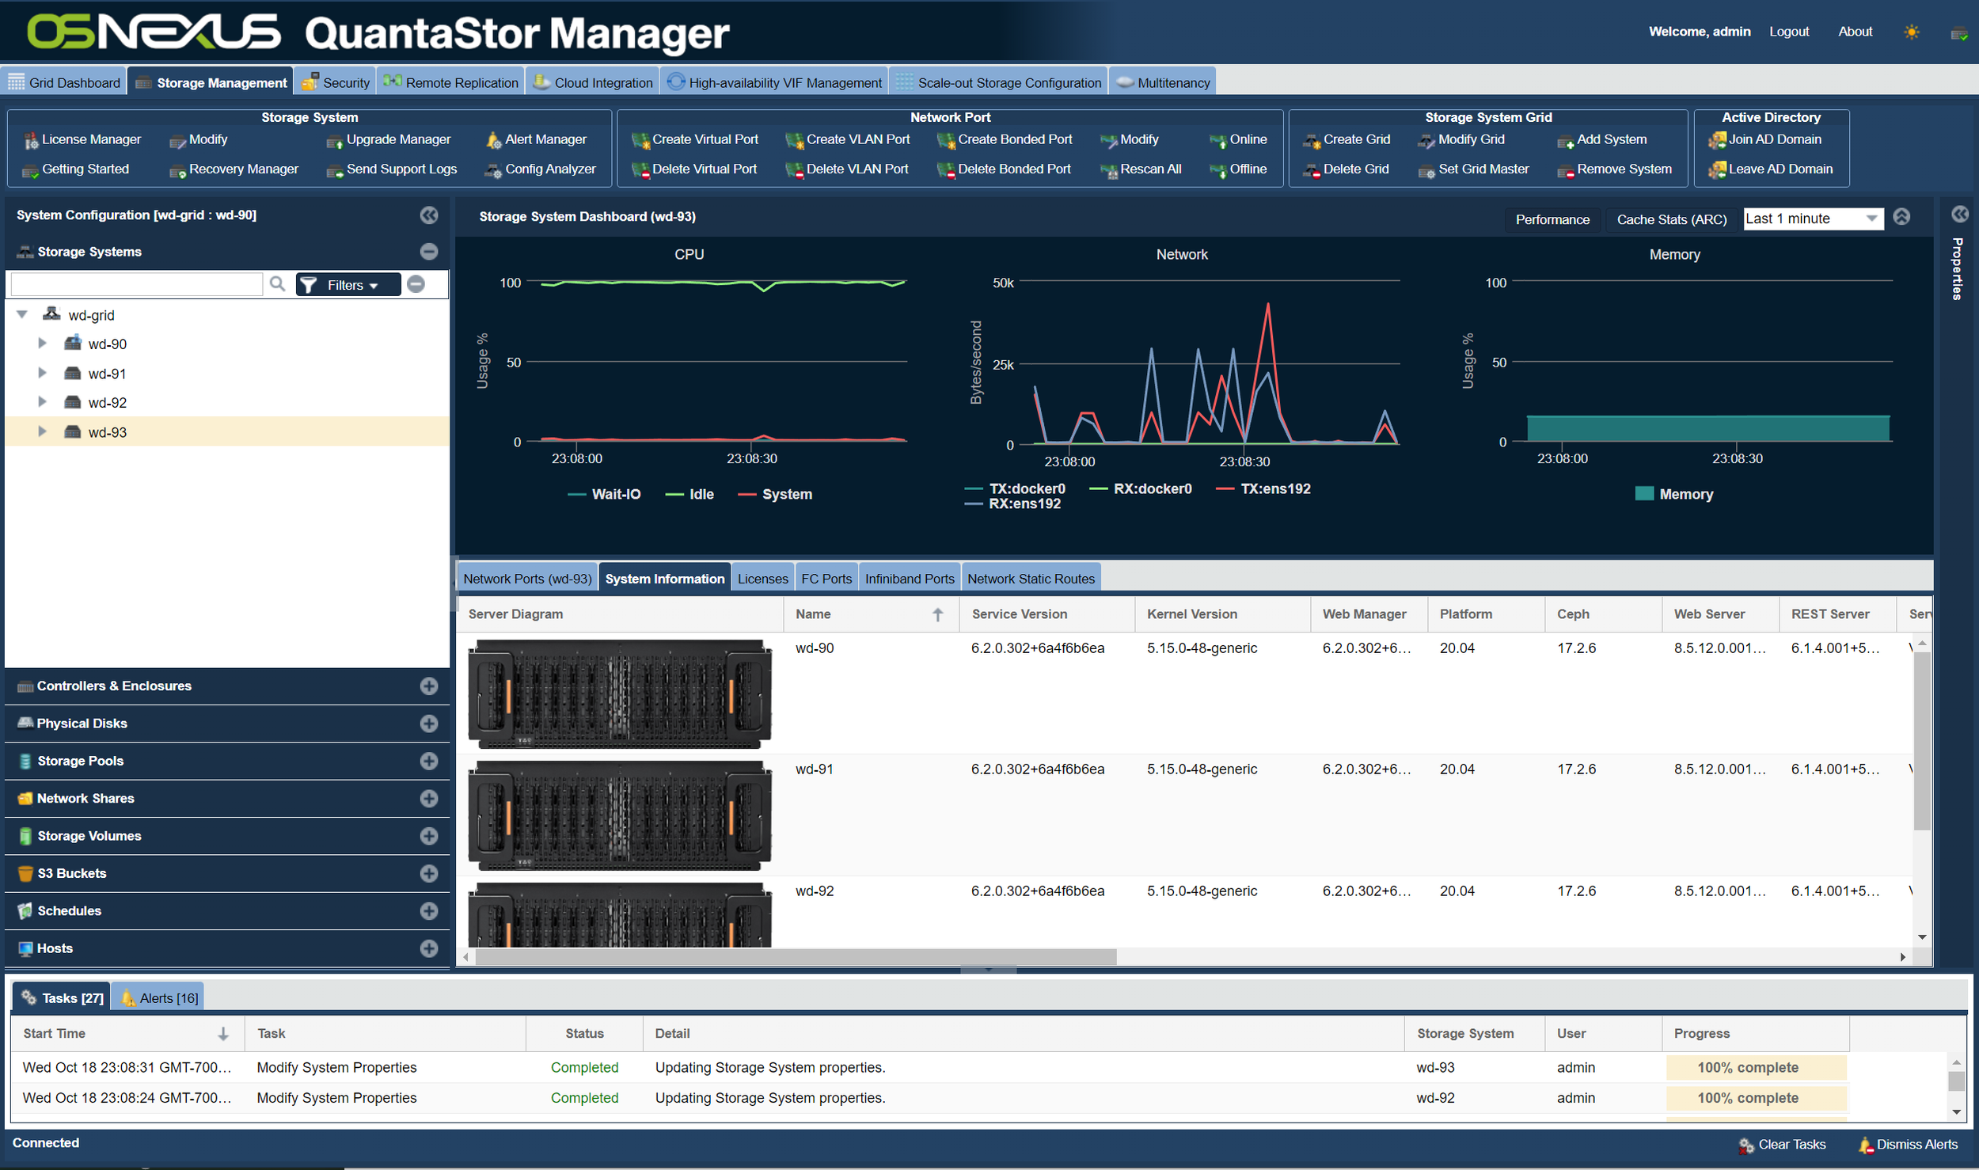The height and width of the screenshot is (1170, 1979).
Task: Open License Manager icon in toolbar
Action: (31, 140)
